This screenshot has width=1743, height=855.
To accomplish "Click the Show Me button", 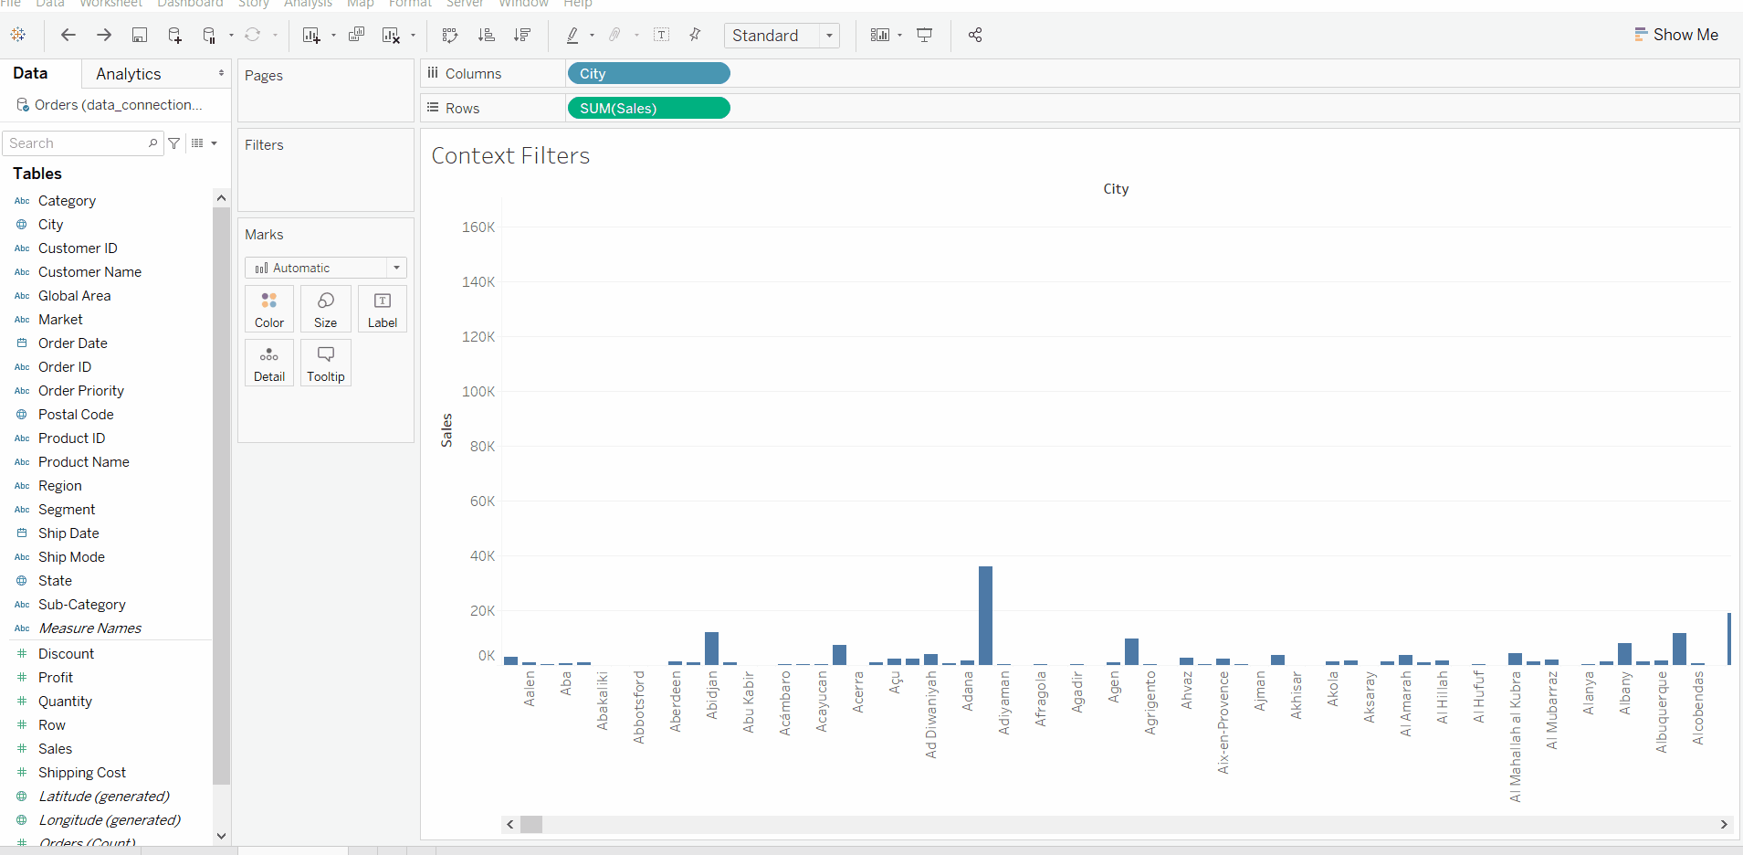I will tap(1677, 35).
